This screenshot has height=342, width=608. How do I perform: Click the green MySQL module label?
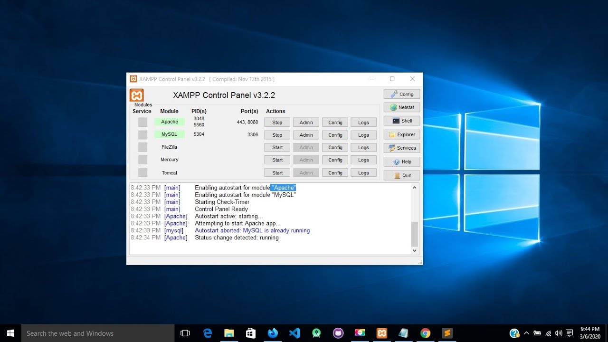coord(170,134)
